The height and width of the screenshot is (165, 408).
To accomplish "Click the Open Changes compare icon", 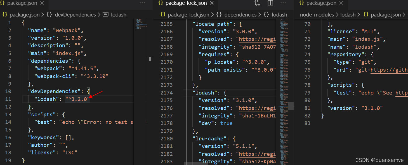I will 257,3.
